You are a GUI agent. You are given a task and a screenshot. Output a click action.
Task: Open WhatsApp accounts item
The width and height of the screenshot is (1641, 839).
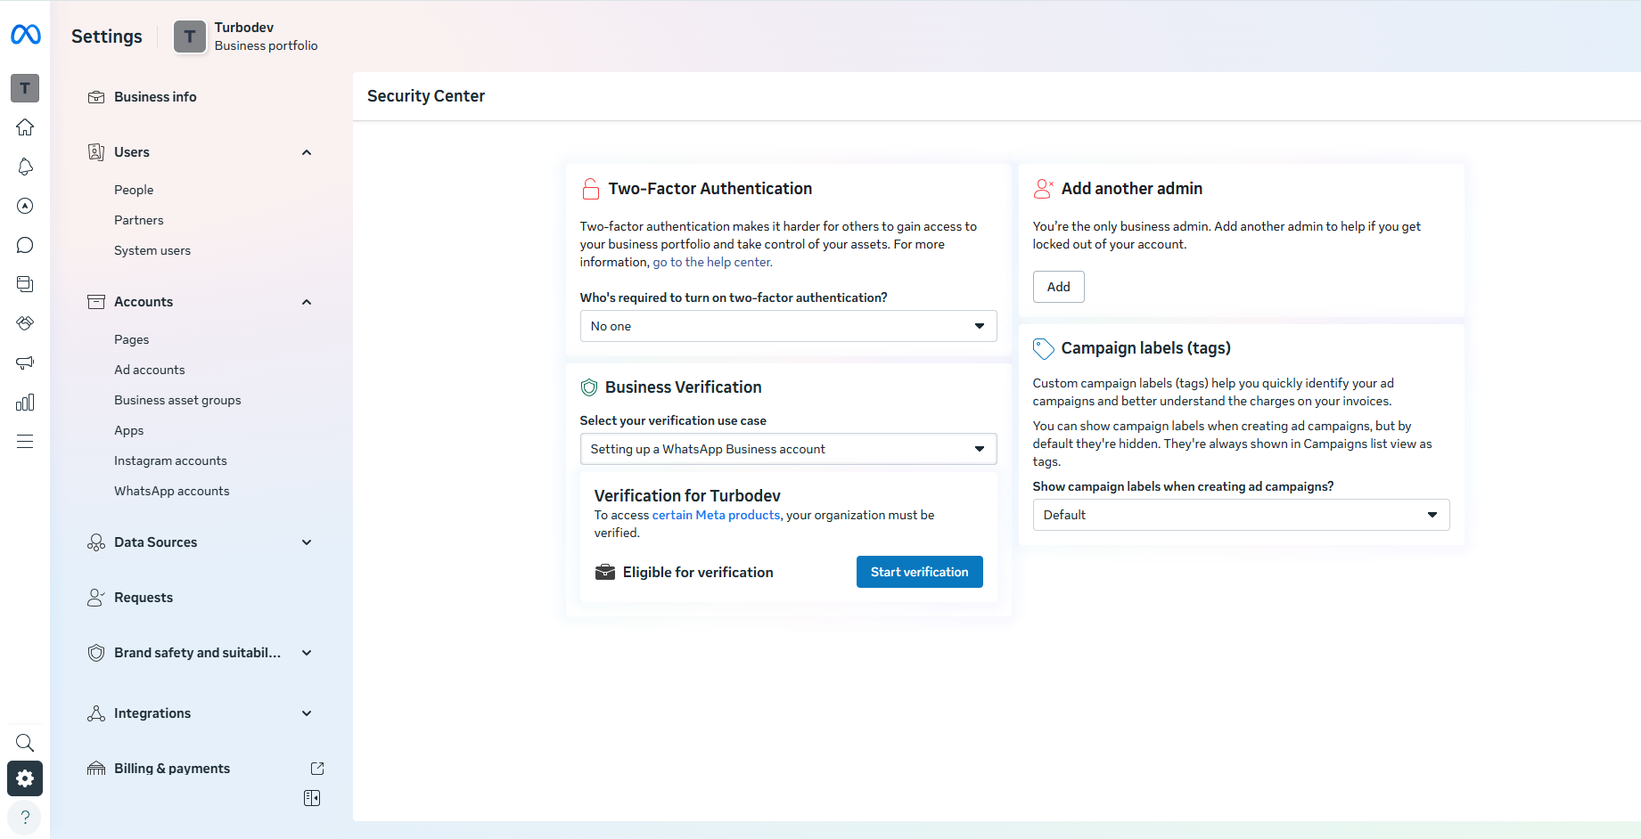click(171, 491)
